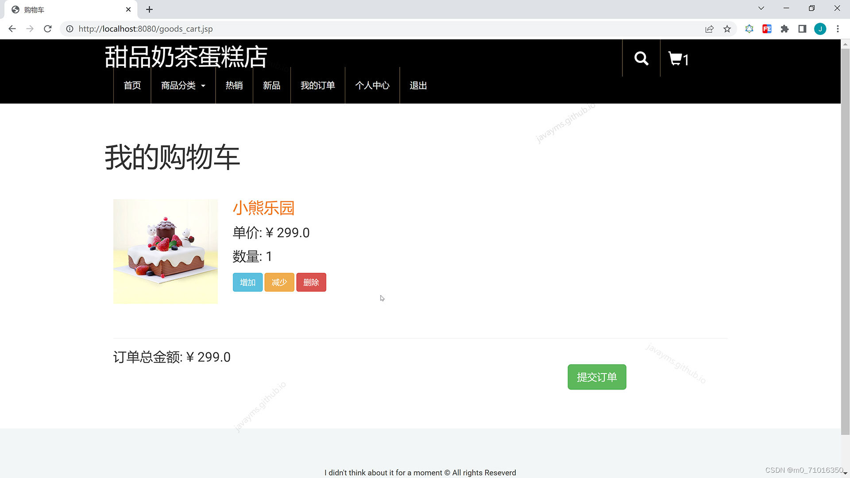This screenshot has width=850, height=478.
Task: Click inside the browser address bar
Action: [221, 29]
